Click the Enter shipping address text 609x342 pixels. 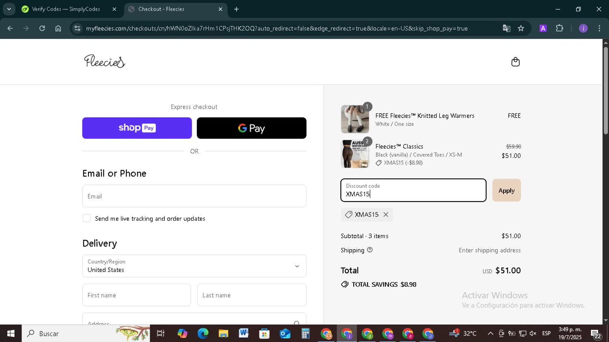[x=490, y=250]
